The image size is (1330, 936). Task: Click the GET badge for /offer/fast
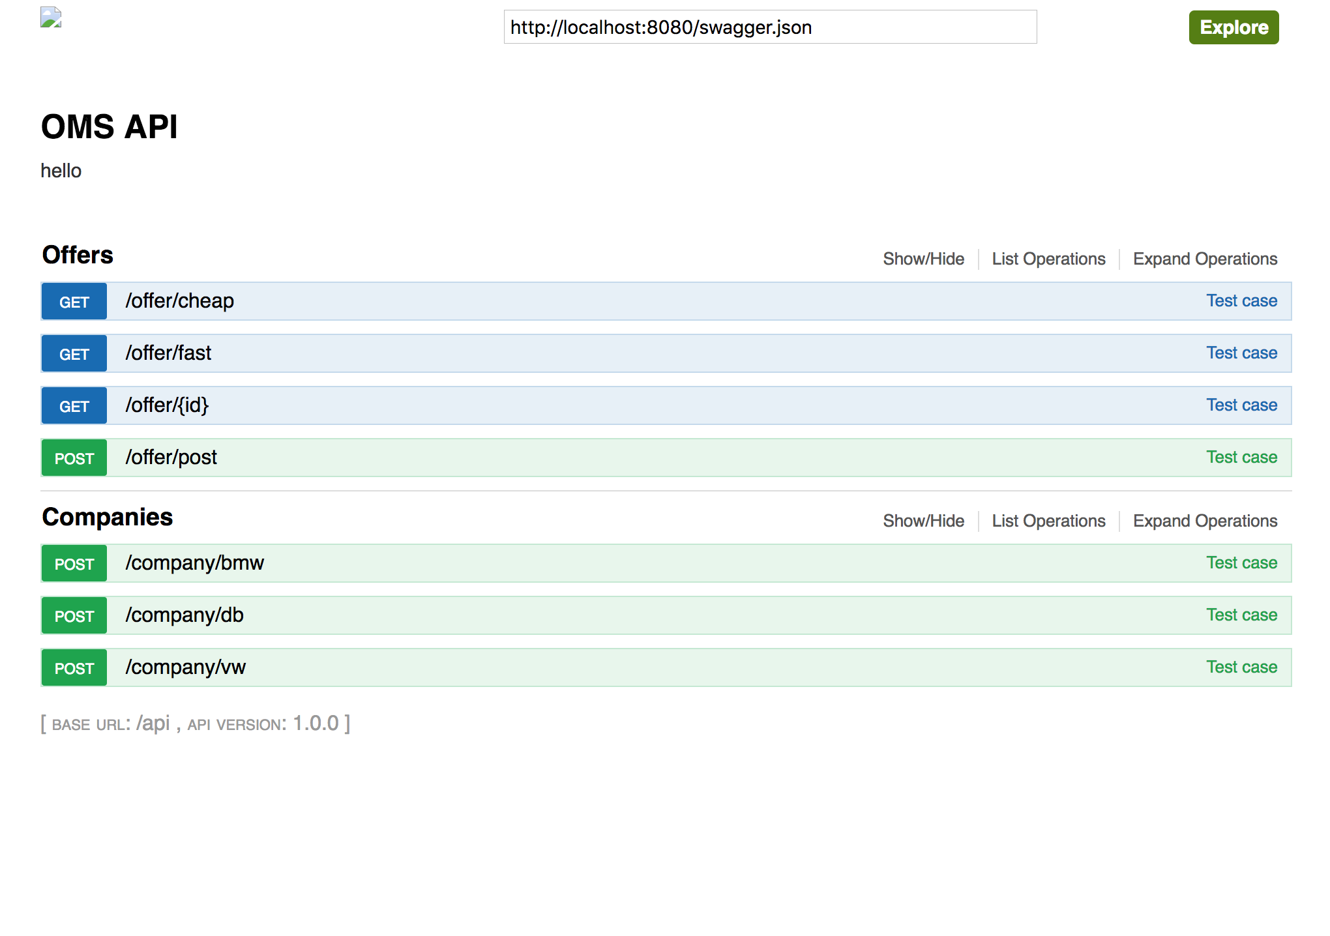74,354
